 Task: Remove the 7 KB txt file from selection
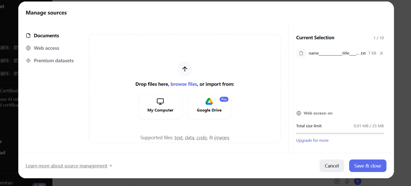coord(381,53)
